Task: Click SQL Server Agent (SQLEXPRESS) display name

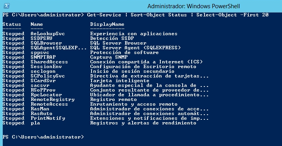Action: (135, 48)
